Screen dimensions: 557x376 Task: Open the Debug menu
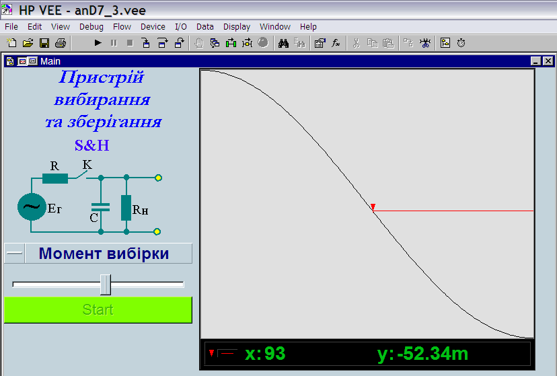pyautogui.click(x=91, y=27)
